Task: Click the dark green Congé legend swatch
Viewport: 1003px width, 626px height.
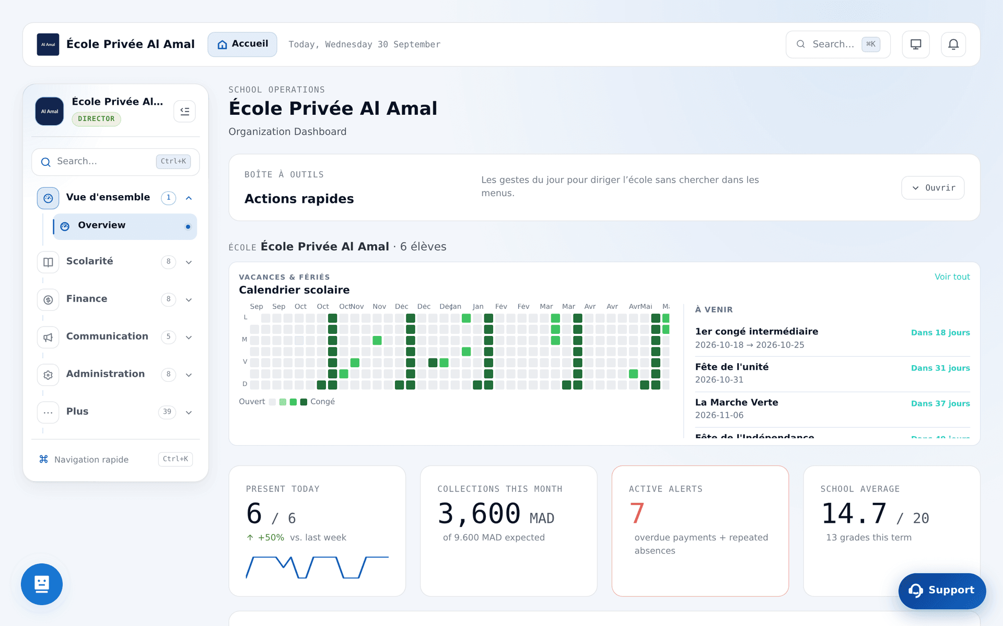Action: coord(304,402)
